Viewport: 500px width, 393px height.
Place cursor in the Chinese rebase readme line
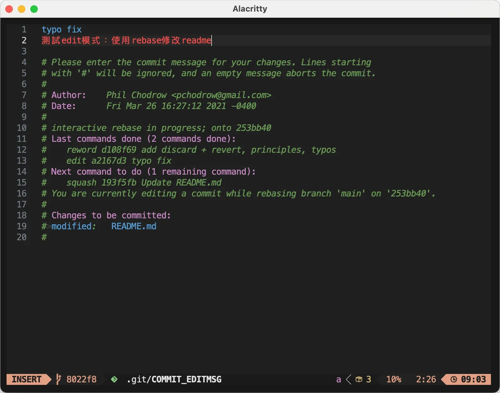[x=126, y=40]
